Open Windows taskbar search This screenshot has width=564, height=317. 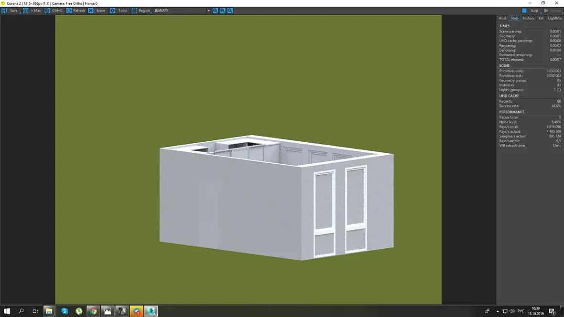[21, 311]
